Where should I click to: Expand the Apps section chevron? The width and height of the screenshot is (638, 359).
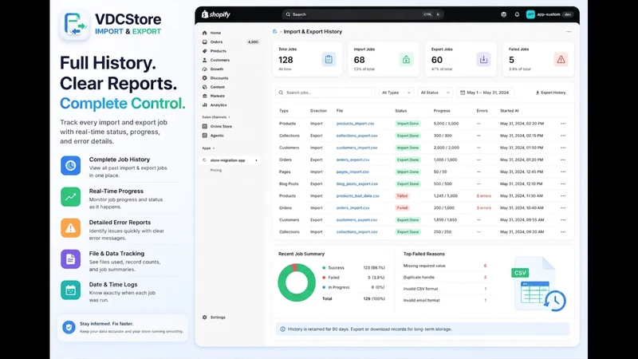pyautogui.click(x=214, y=148)
